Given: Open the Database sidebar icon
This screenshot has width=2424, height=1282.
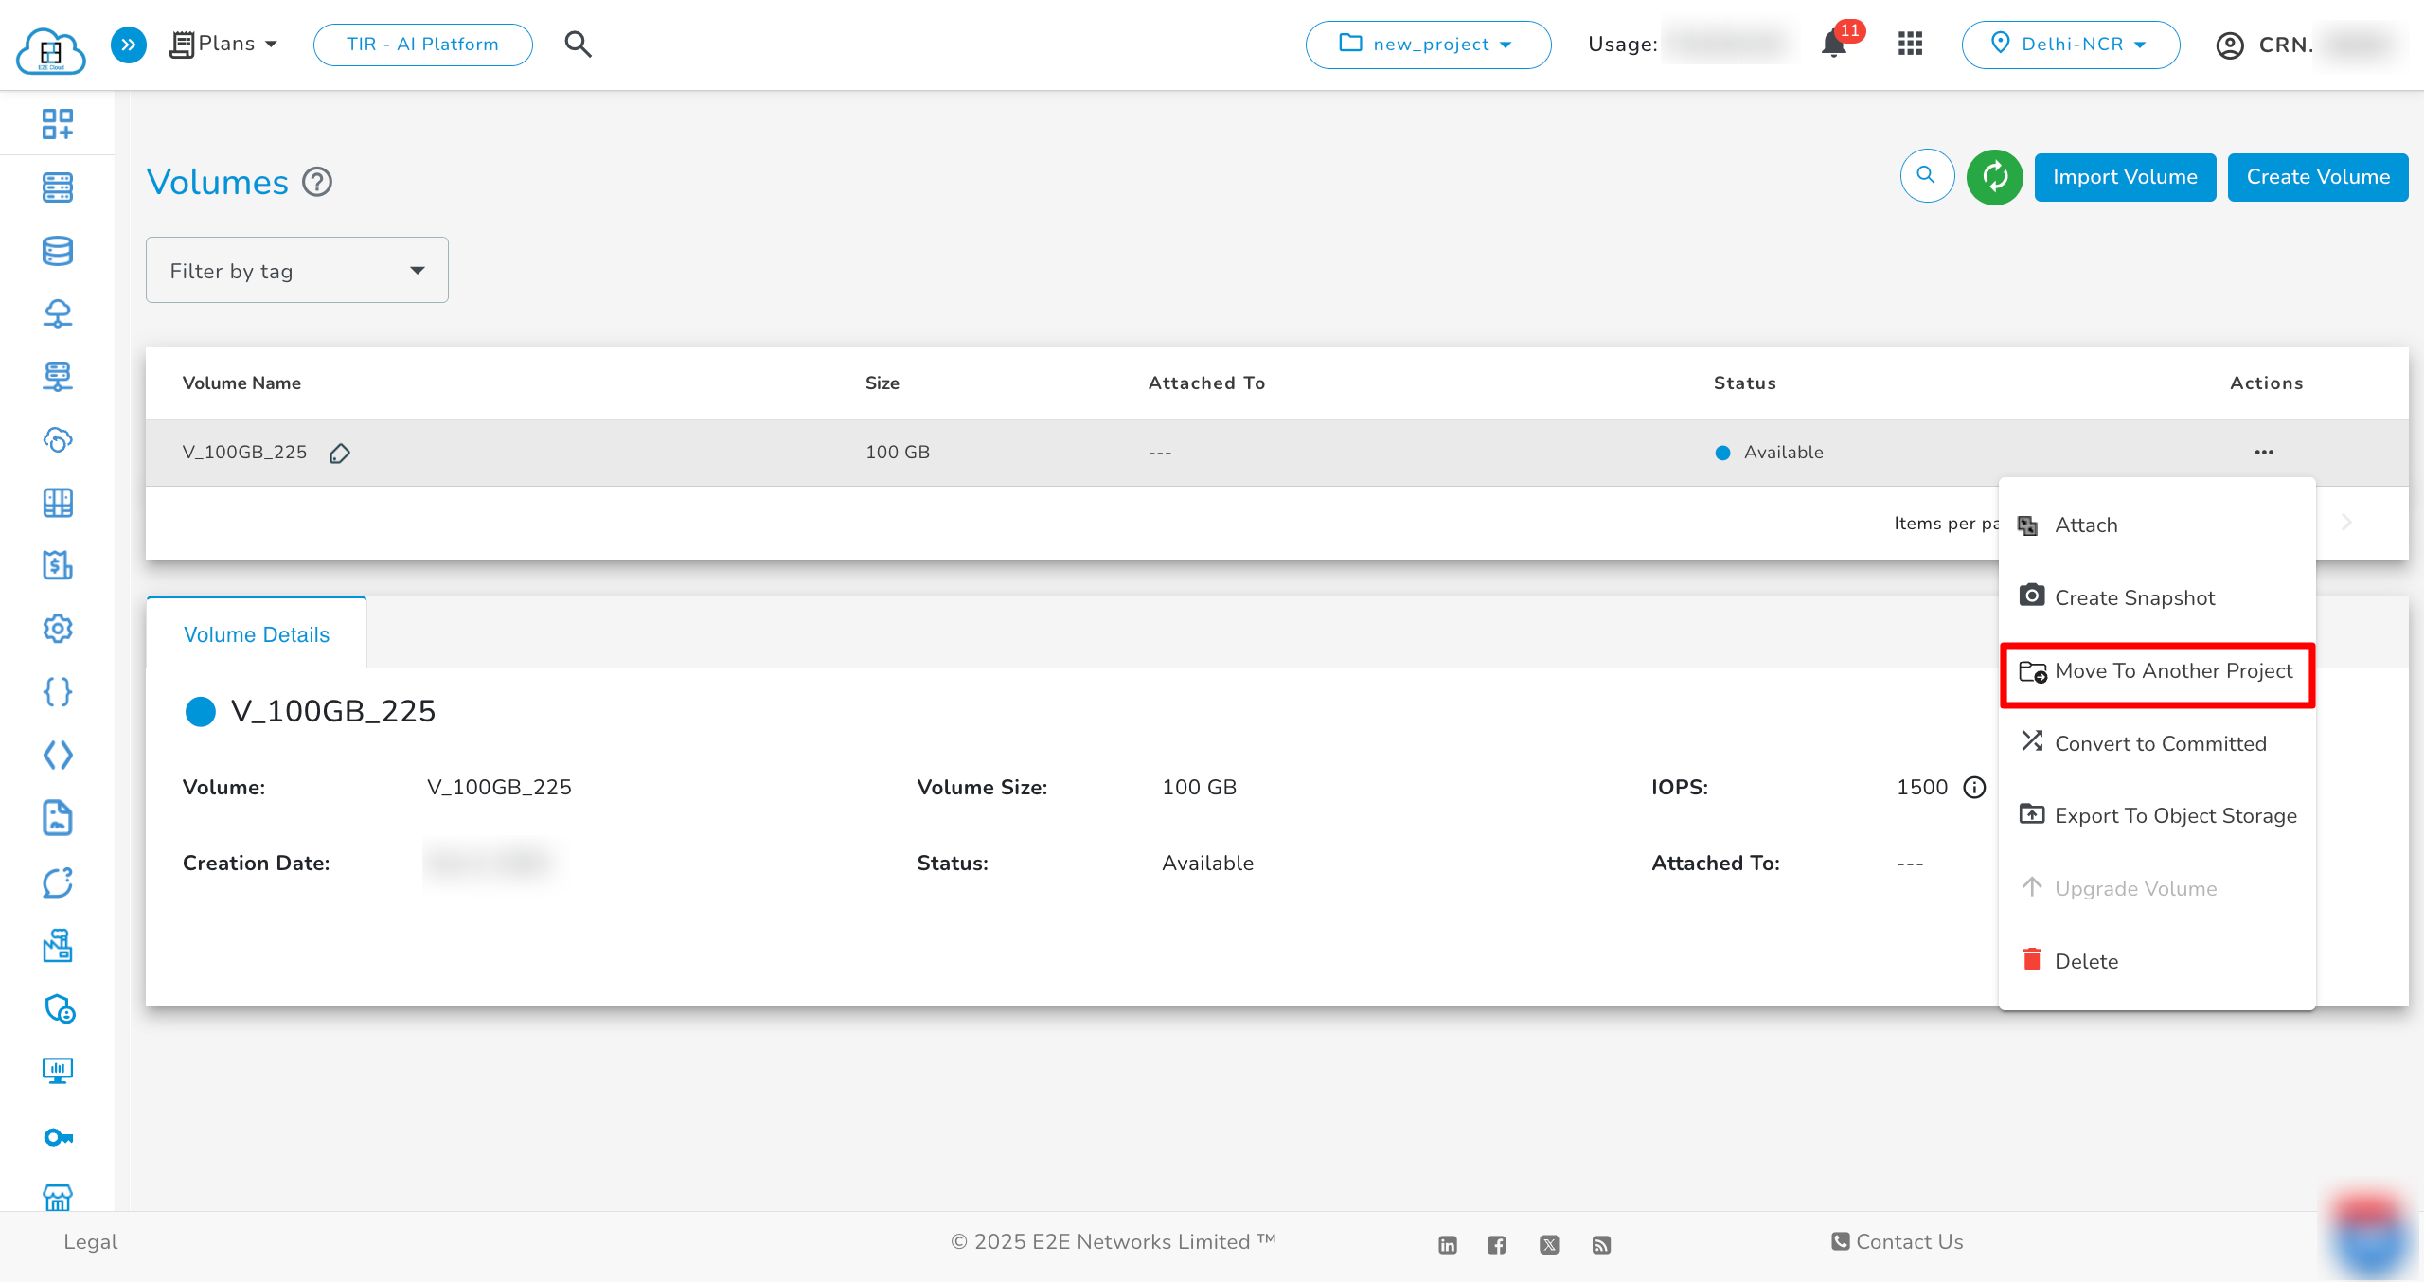Looking at the screenshot, I should click(57, 251).
